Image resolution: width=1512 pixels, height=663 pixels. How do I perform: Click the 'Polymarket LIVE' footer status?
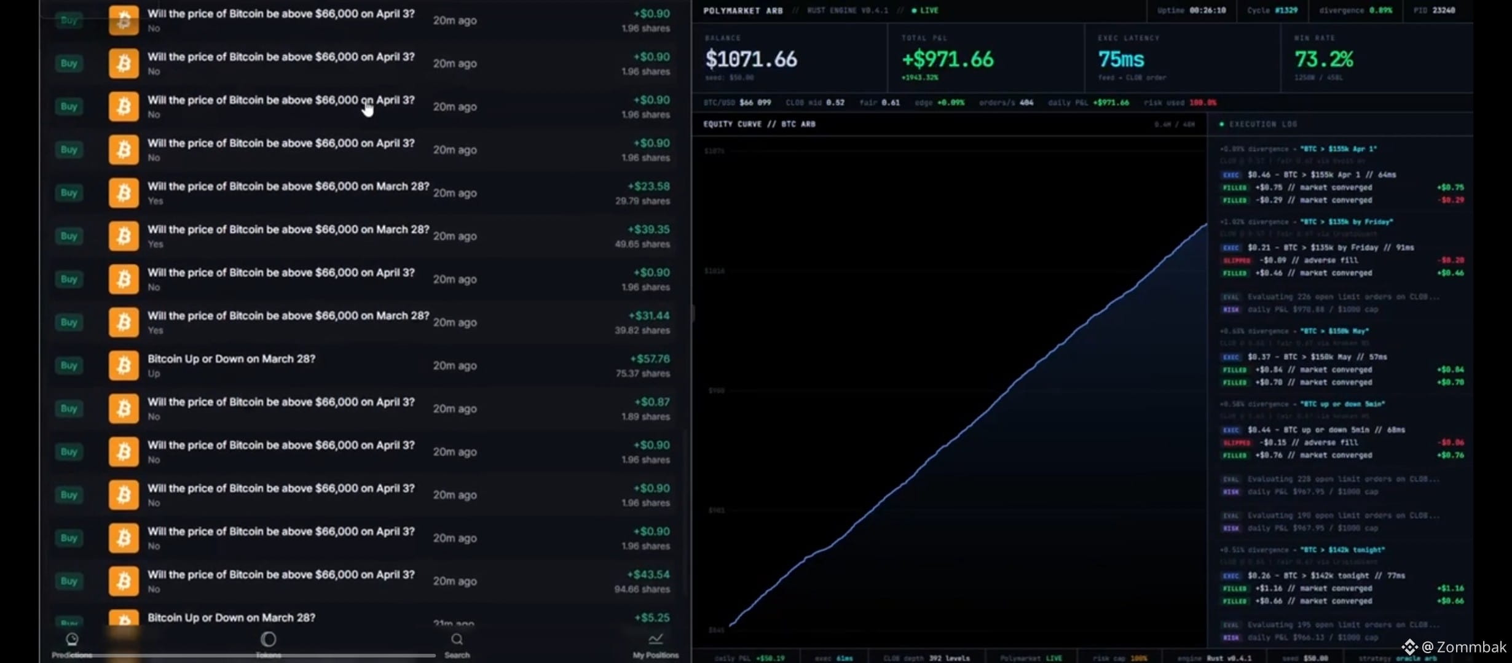click(1031, 658)
